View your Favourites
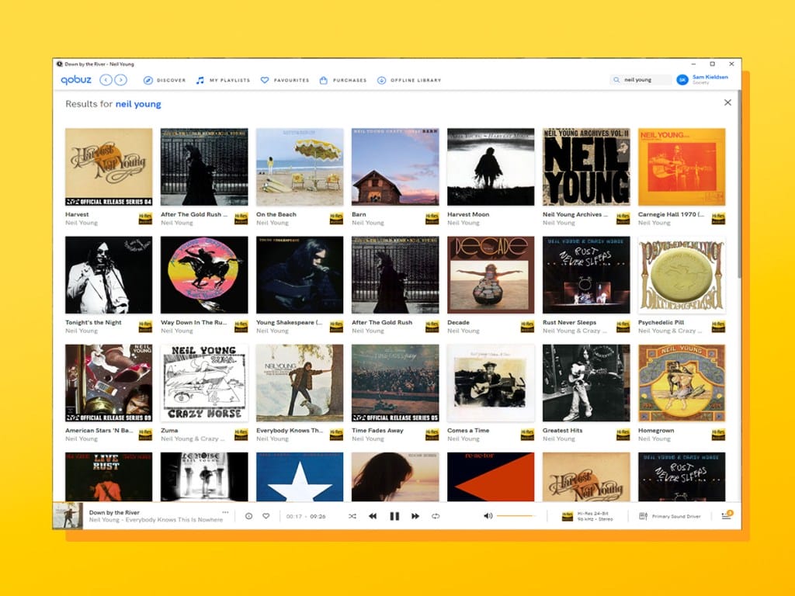Viewport: 795px width, 596px height. [x=286, y=80]
